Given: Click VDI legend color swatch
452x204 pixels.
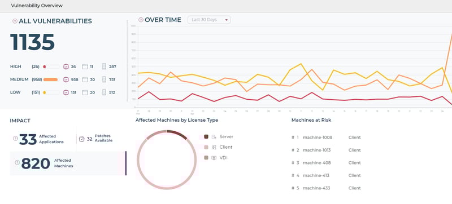Looking at the screenshot, I should [206, 158].
